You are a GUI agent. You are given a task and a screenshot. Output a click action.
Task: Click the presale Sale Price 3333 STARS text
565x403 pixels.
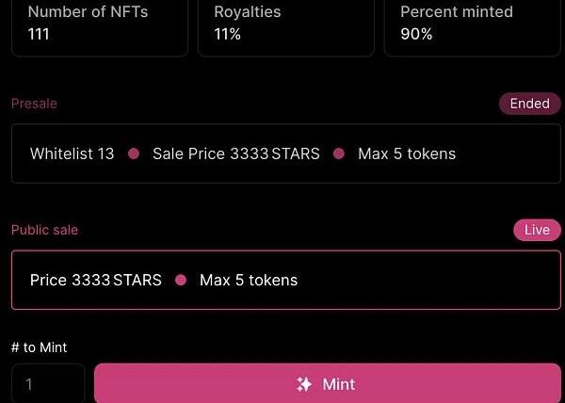coord(236,153)
